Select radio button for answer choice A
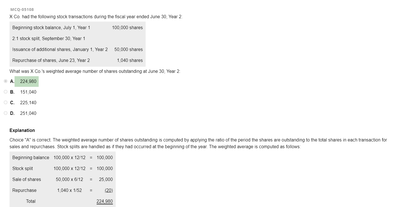403x207 pixels. coord(5,81)
